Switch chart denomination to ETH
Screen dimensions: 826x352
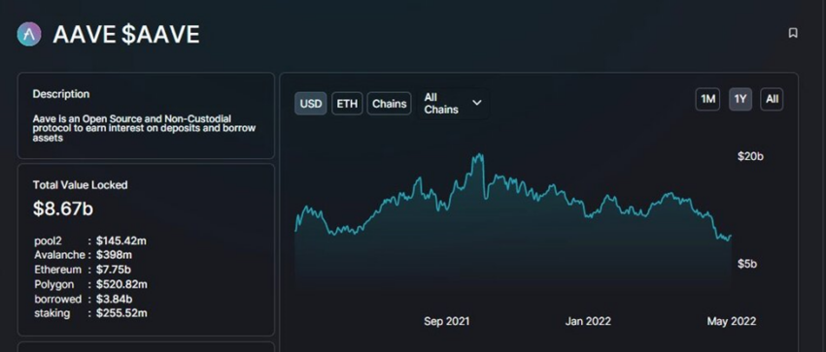(347, 104)
